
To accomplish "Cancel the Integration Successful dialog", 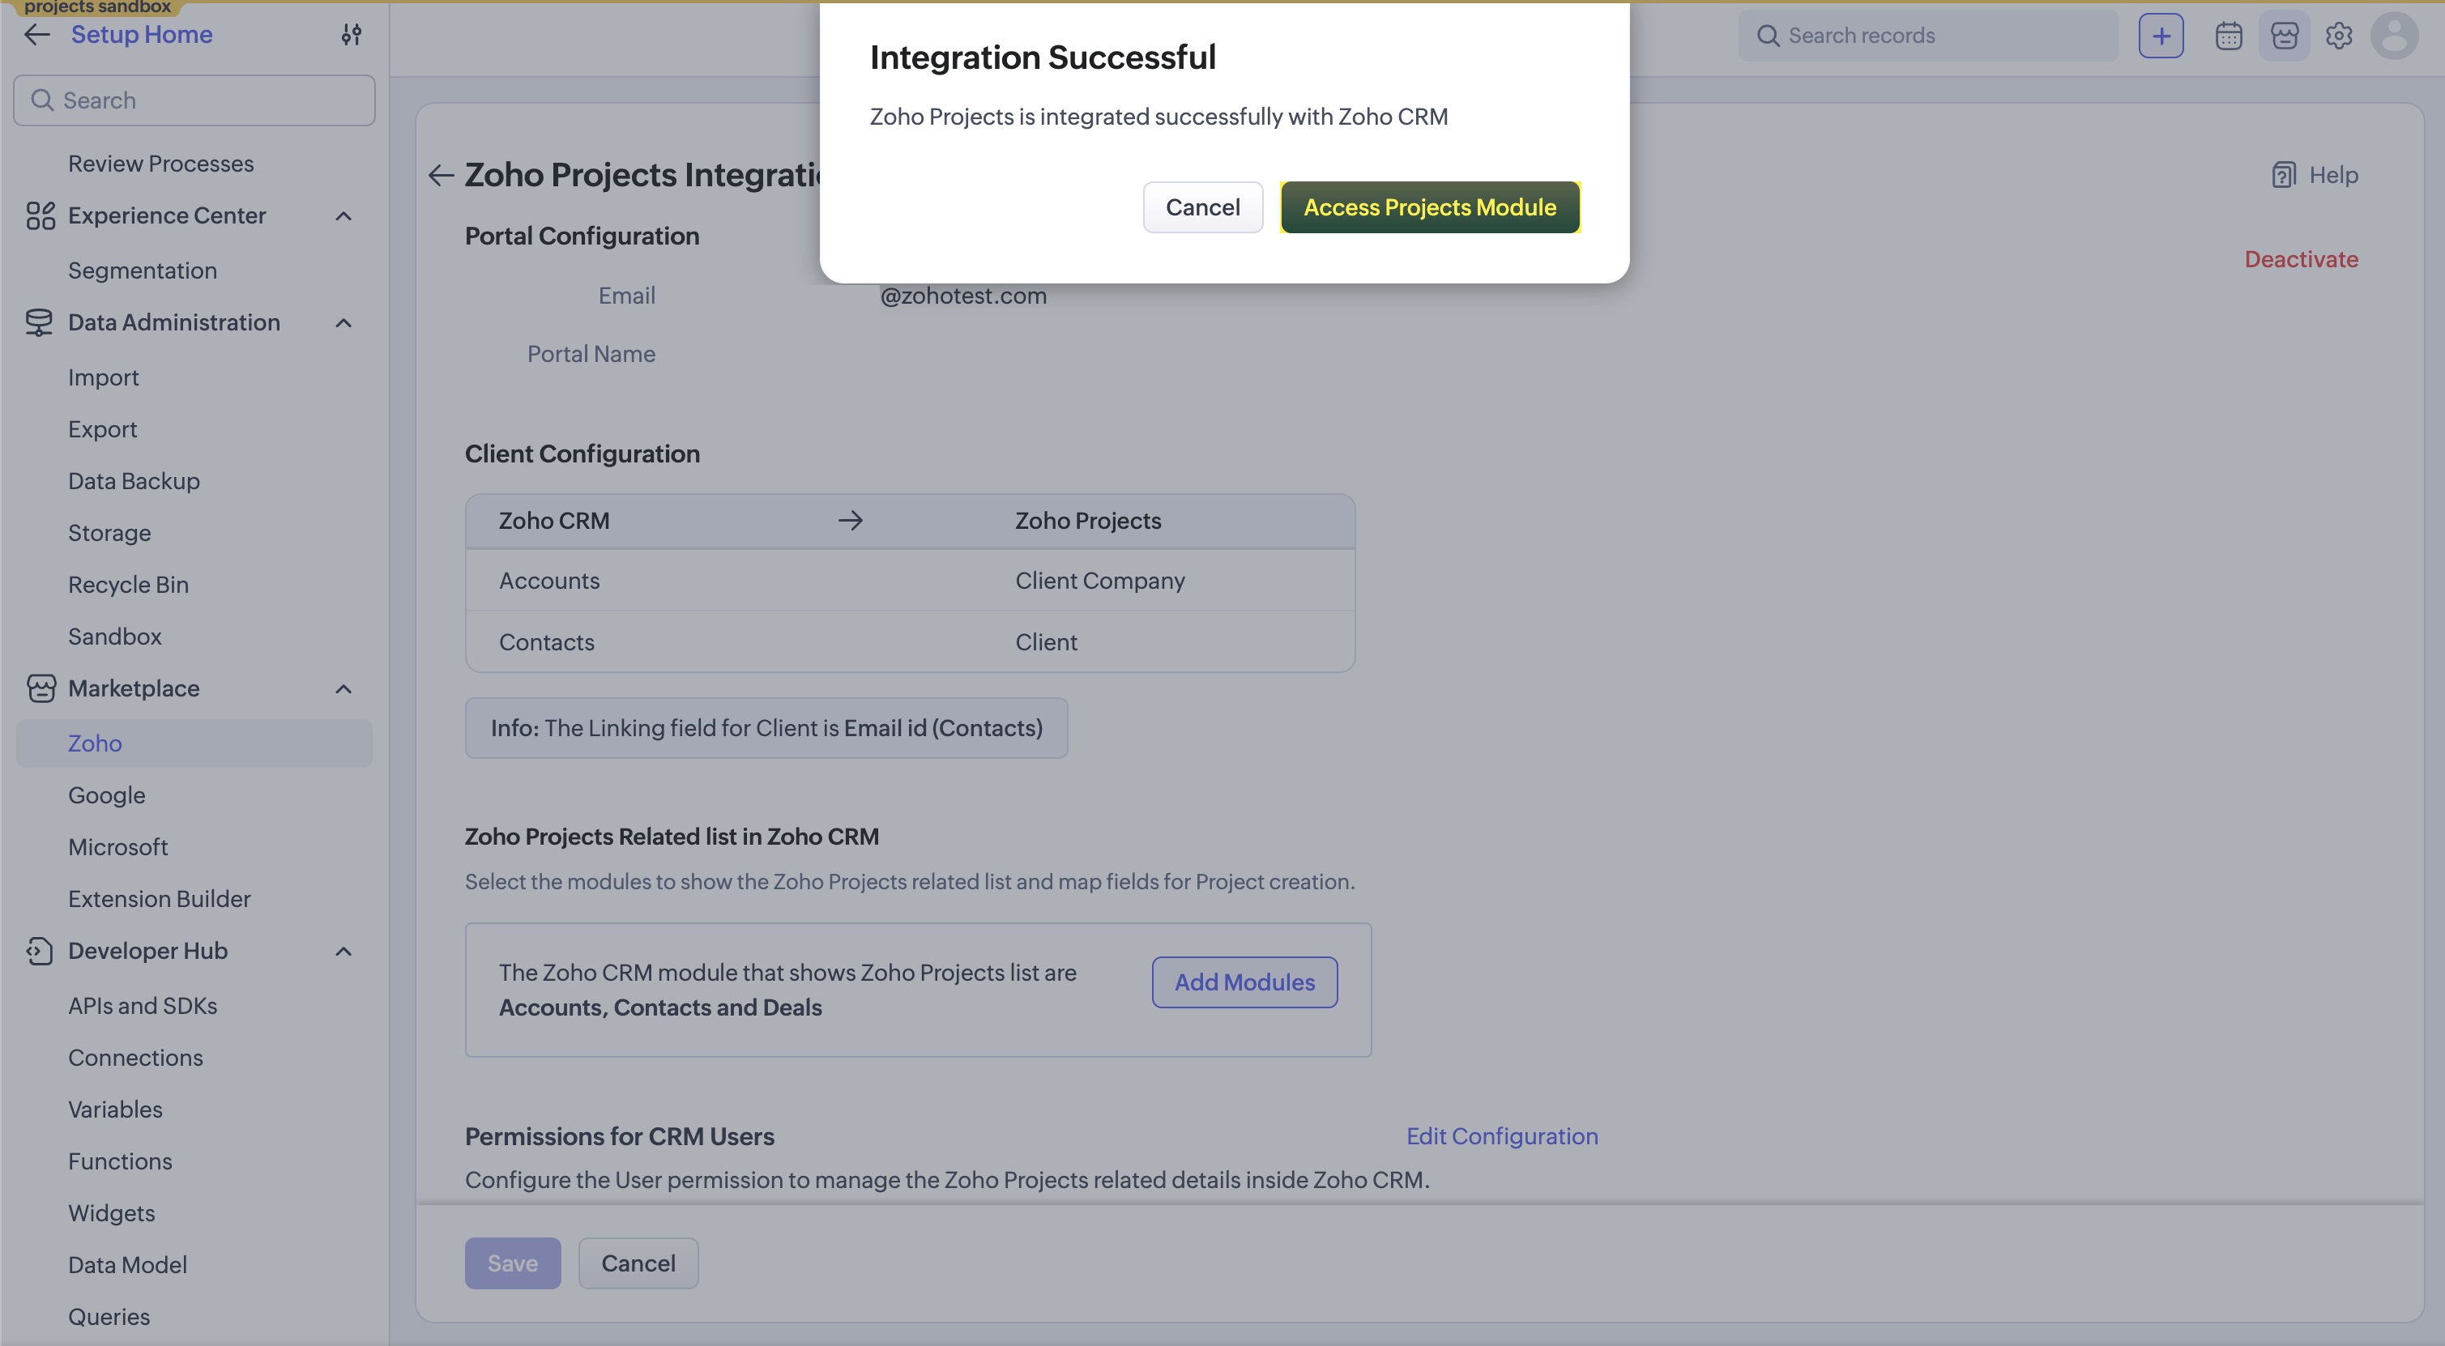I will [1202, 208].
